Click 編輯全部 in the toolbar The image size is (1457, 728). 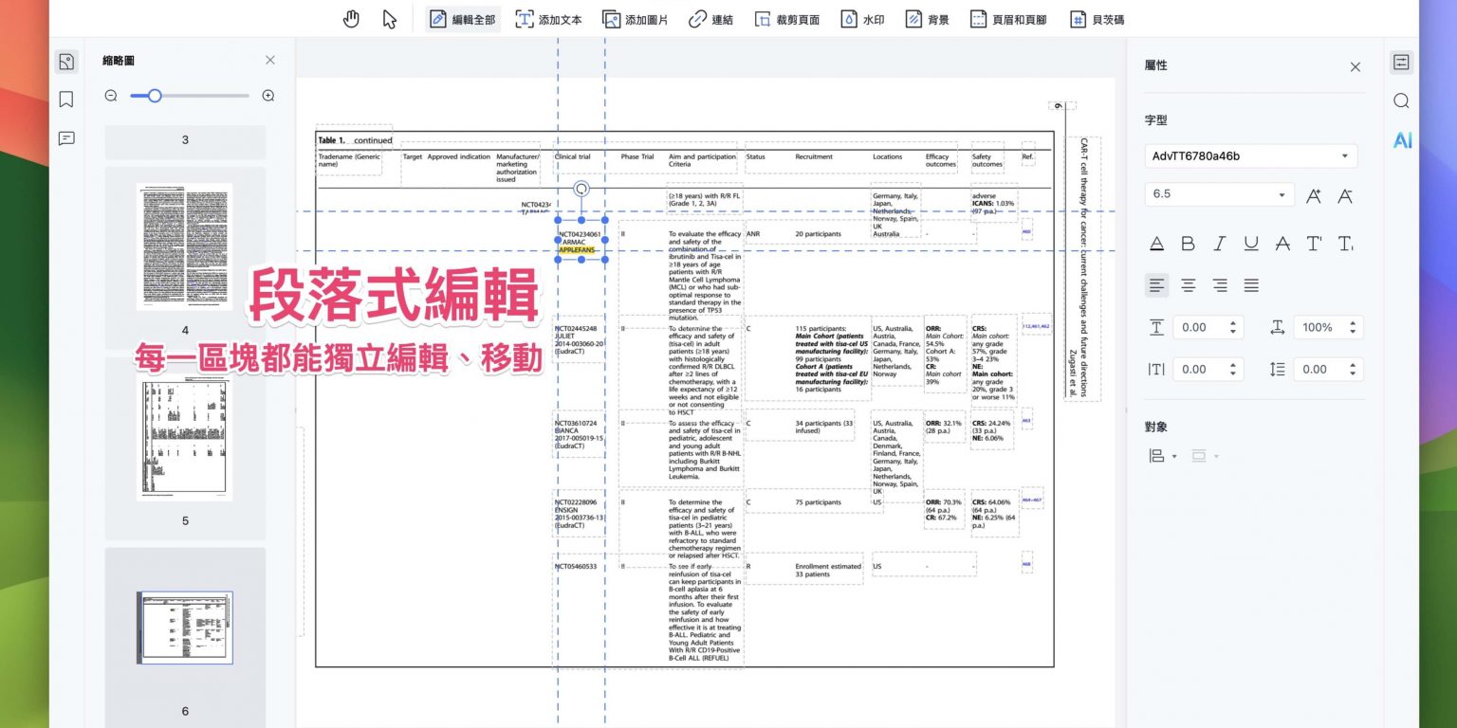(x=462, y=19)
